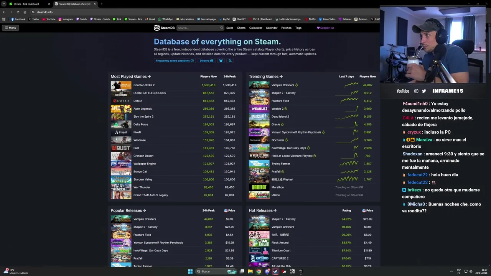Click the Twitter icon in stream overlay
Screen dimensions: 491x276
[424, 91]
